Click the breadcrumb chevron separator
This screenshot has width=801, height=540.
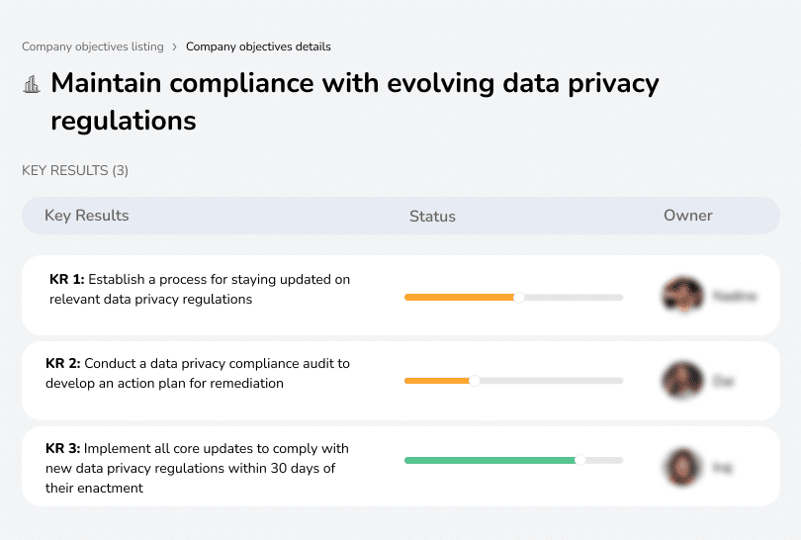[174, 46]
